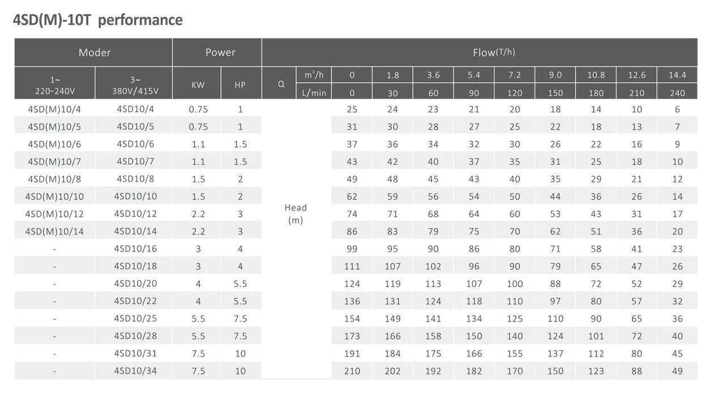Click the "L/min" unit label
Viewport: 725px width, 400px height.
tap(315, 93)
